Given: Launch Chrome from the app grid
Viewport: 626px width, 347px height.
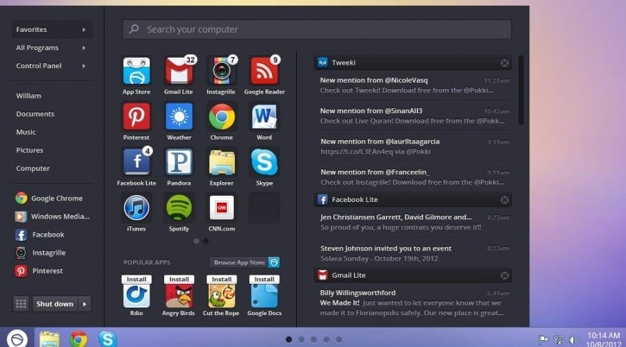Looking at the screenshot, I should pos(221,117).
